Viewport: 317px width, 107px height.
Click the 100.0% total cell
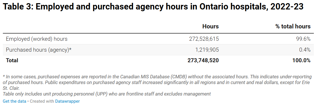pyautogui.click(x=302, y=61)
